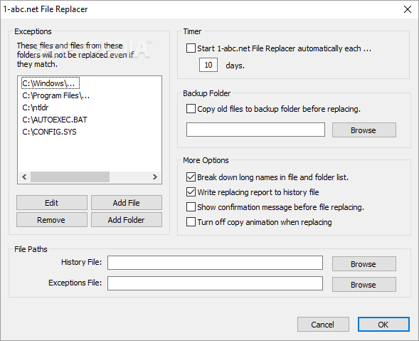This screenshot has width=419, height=341.
Task: Select the C:\Windows\... exception entry
Action: [x=51, y=83]
